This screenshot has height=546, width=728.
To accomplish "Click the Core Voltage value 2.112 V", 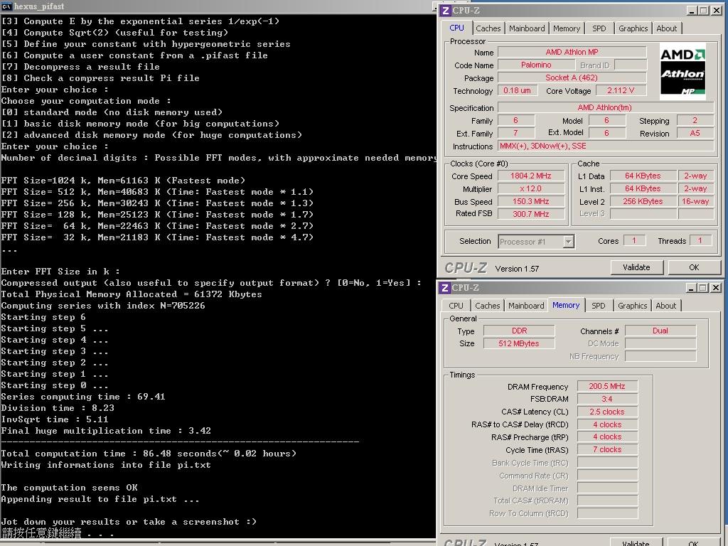I will 621,90.
